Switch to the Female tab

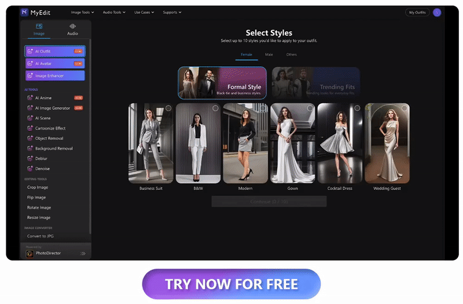[247, 54]
